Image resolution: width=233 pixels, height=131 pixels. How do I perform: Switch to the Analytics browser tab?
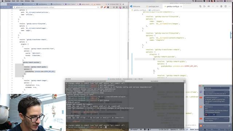click(100, 4)
